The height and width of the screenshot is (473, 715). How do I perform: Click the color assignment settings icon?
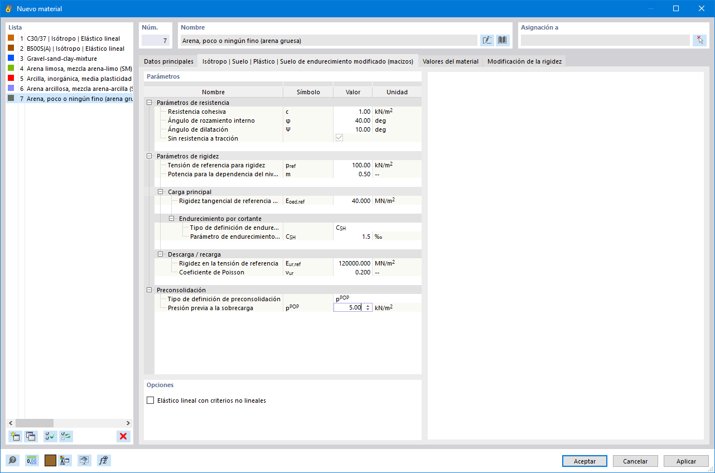tap(65, 461)
